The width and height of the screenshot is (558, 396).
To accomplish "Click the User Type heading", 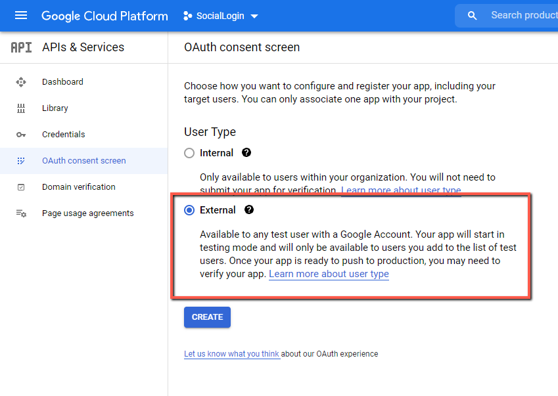I will (x=210, y=132).
